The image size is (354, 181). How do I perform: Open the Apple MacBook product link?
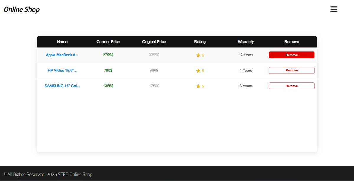[62, 55]
